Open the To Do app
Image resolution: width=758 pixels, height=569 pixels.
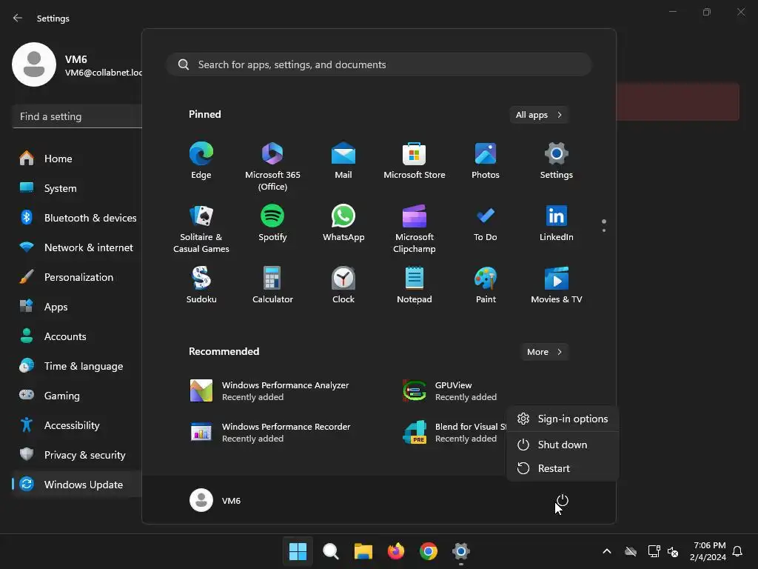tap(486, 223)
